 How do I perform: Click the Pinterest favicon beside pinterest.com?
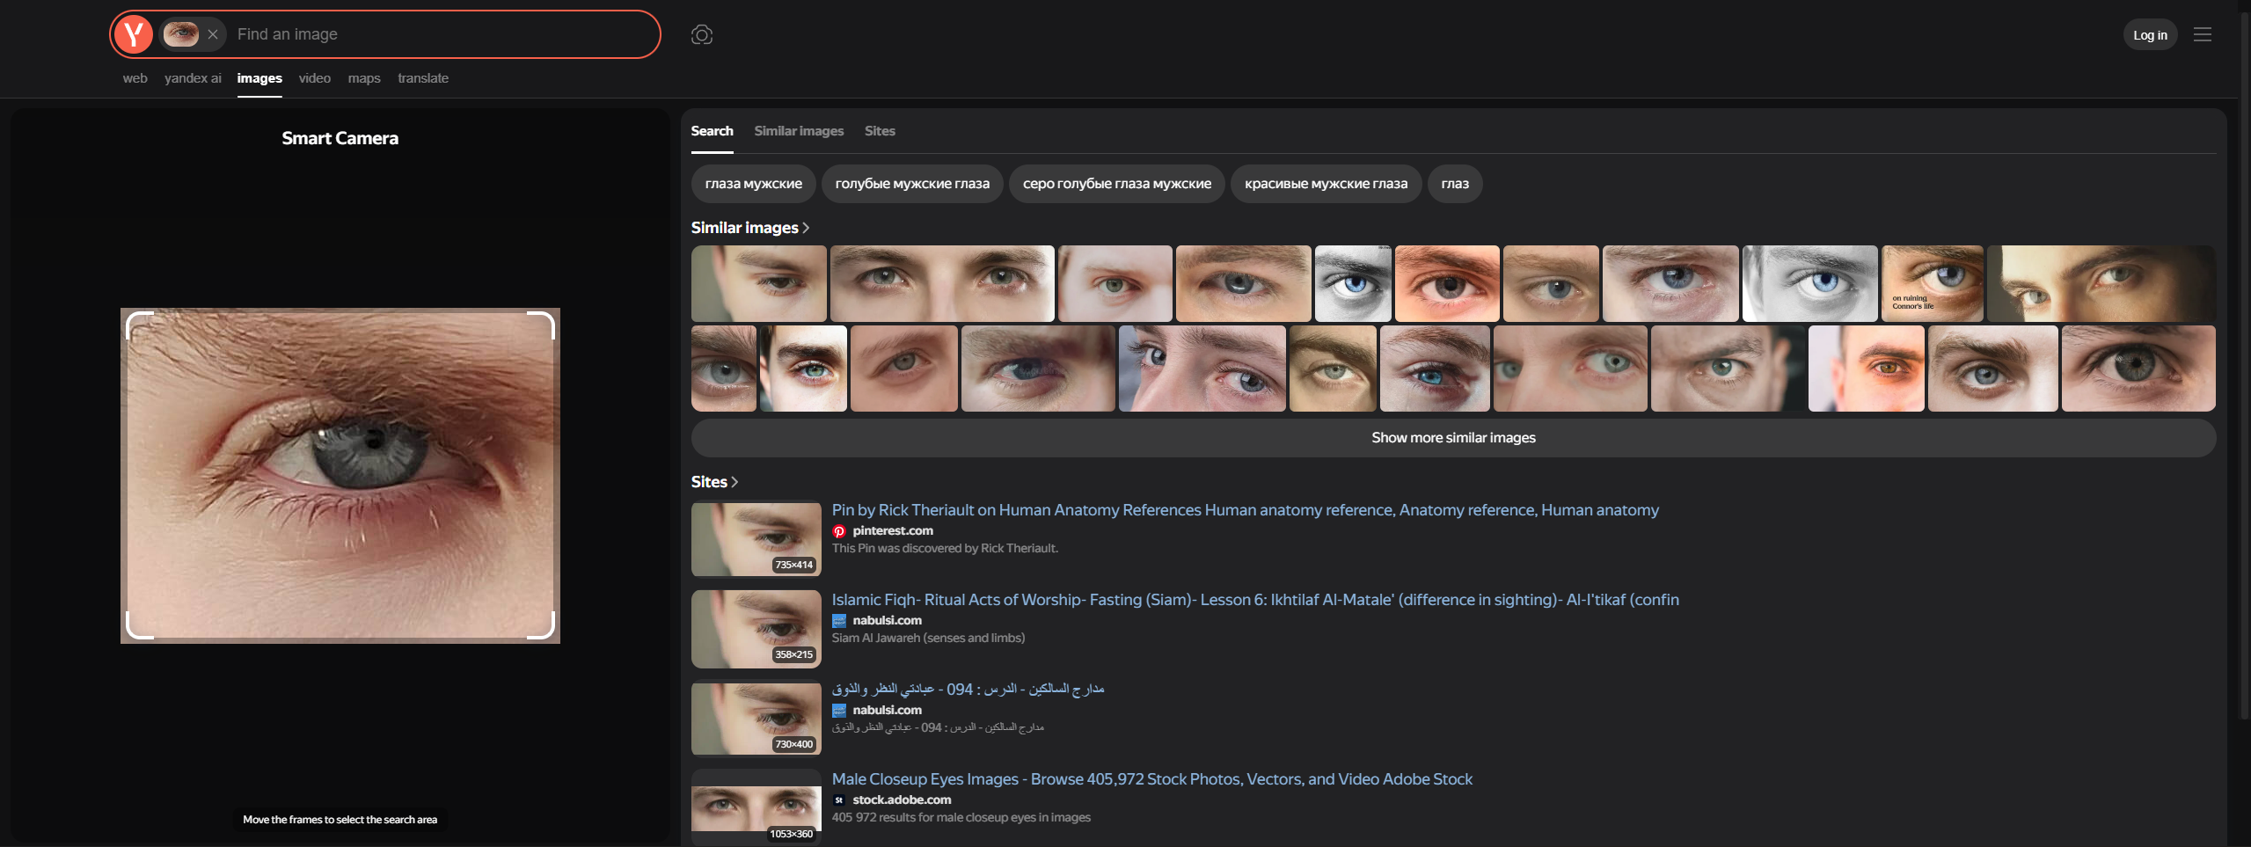839,531
